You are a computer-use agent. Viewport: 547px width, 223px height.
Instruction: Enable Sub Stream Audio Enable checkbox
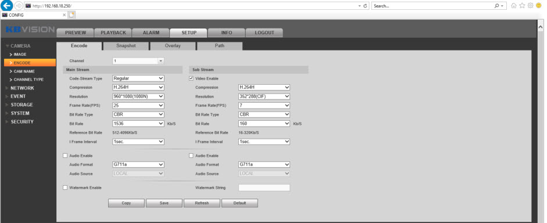(x=191, y=156)
